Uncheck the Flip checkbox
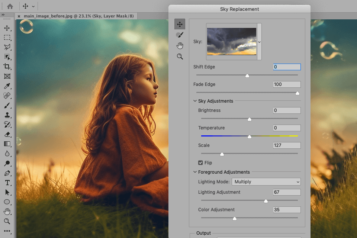Image resolution: width=357 pixels, height=238 pixels. point(200,163)
